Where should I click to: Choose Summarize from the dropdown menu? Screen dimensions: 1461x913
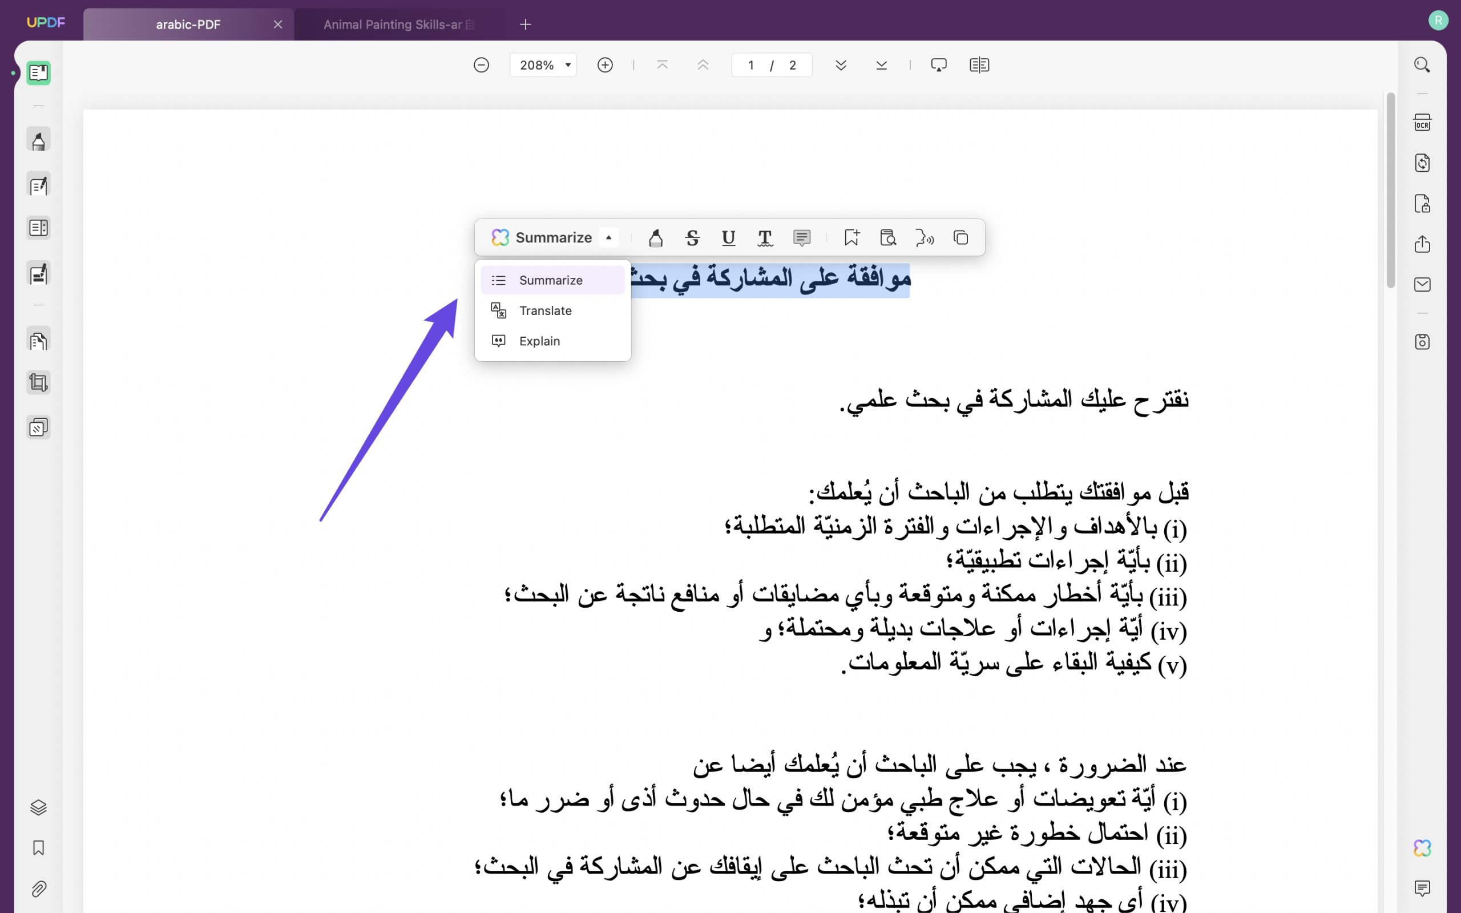pyautogui.click(x=552, y=280)
